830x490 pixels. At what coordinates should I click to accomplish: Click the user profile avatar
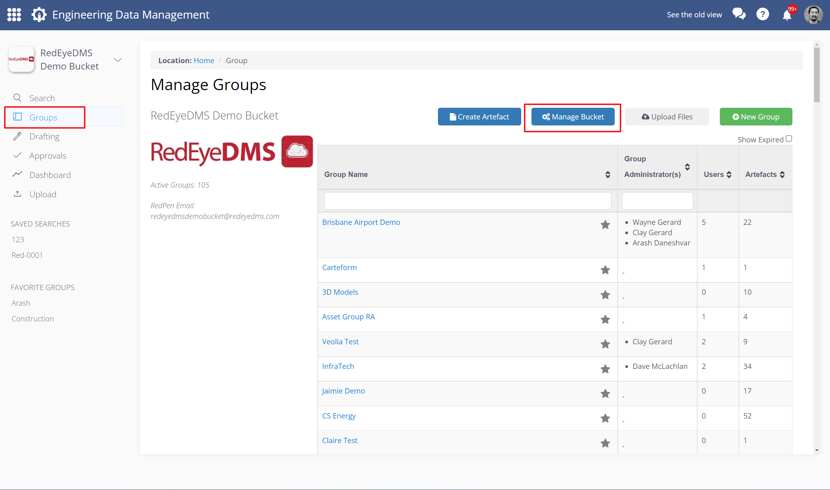click(813, 14)
